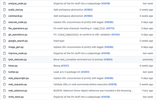
Task: Click the file icon beside improve_code.py
Action: coord(5,53)
